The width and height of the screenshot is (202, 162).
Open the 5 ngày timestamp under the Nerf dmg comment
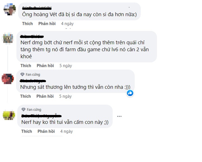coord(66,66)
